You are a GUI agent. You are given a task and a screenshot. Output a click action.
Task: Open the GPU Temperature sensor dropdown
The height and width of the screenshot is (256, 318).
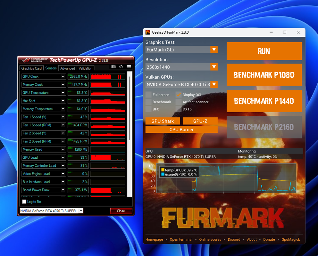tap(63, 93)
